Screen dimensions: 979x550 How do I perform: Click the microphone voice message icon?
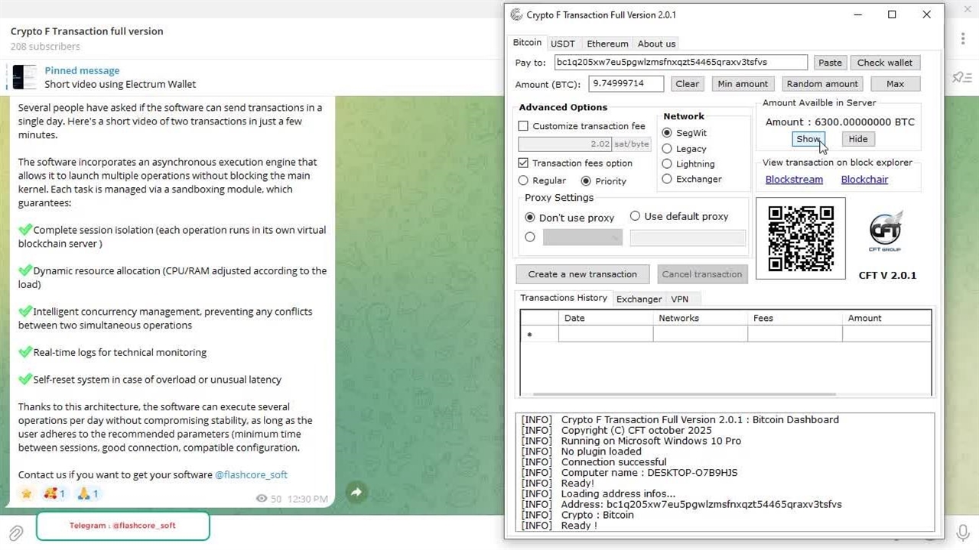click(x=963, y=532)
